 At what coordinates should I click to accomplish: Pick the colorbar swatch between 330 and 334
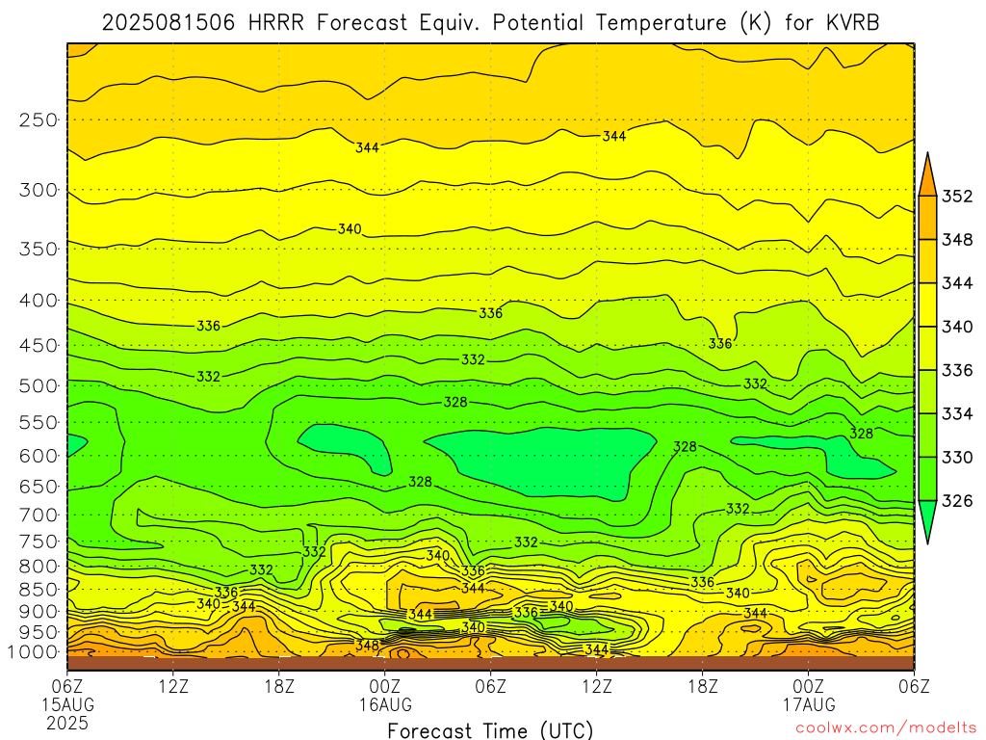(x=927, y=435)
